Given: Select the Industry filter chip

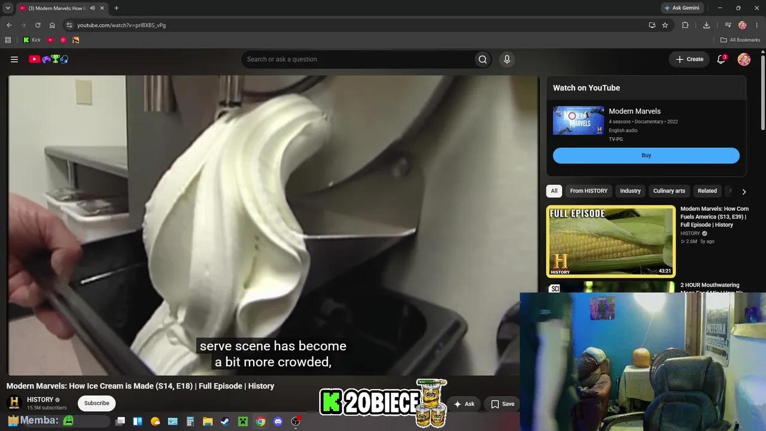Looking at the screenshot, I should [x=630, y=191].
